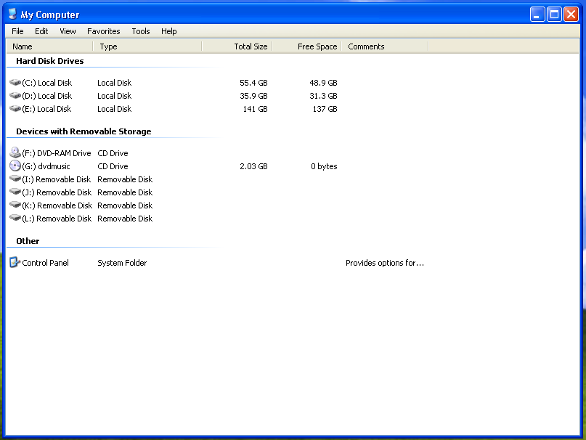The width and height of the screenshot is (586, 440).
Task: Click the K: Removable Disk icon
Action: [x=15, y=205]
